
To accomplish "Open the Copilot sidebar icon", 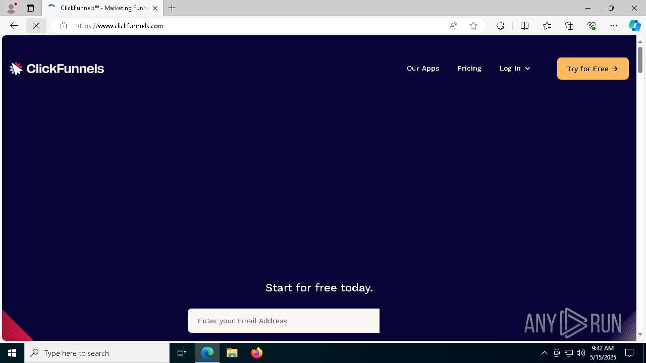I will click(x=634, y=26).
